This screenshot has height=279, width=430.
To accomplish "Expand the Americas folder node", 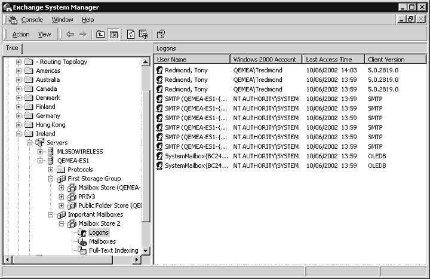I will point(19,71).
